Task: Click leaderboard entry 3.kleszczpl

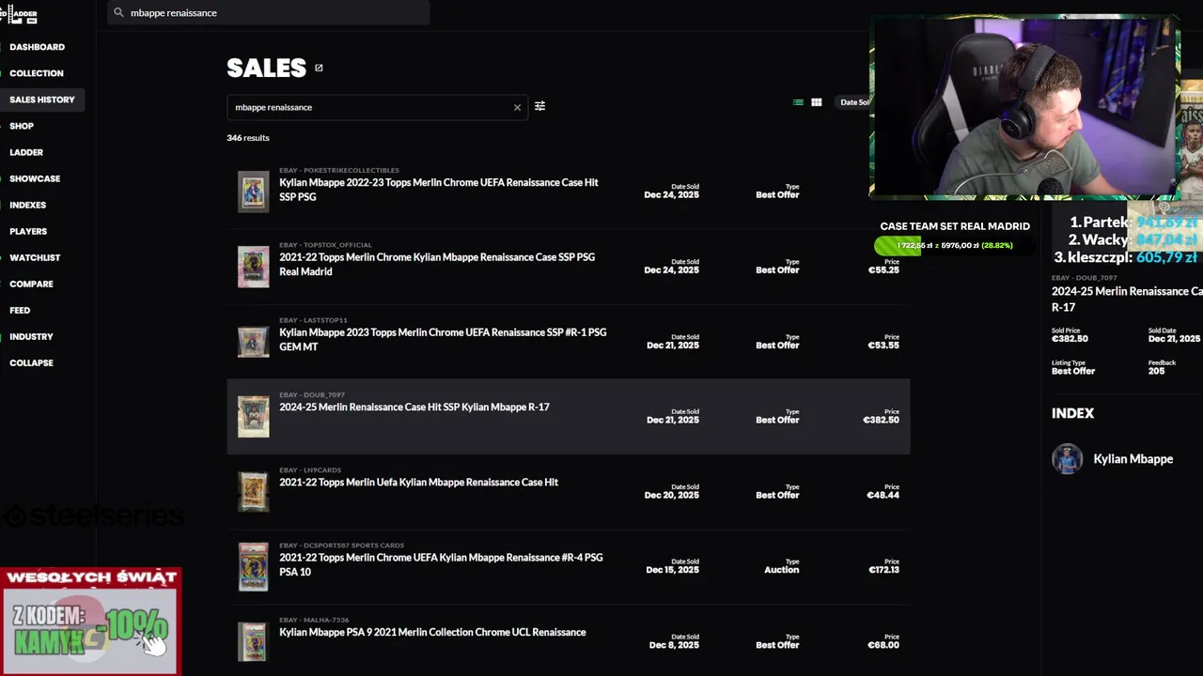Action: pos(1124,257)
